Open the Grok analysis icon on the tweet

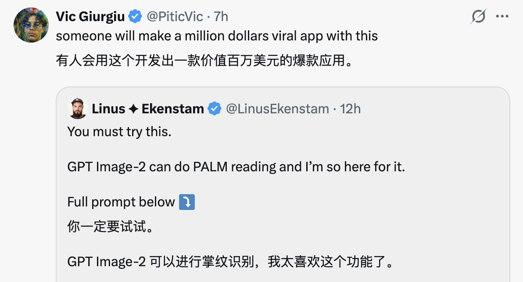pyautogui.click(x=478, y=16)
